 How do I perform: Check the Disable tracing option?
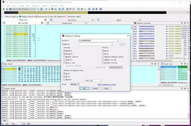(103, 63)
